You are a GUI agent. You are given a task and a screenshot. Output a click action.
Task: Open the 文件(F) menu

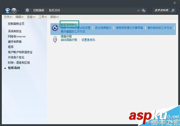pos(8,17)
